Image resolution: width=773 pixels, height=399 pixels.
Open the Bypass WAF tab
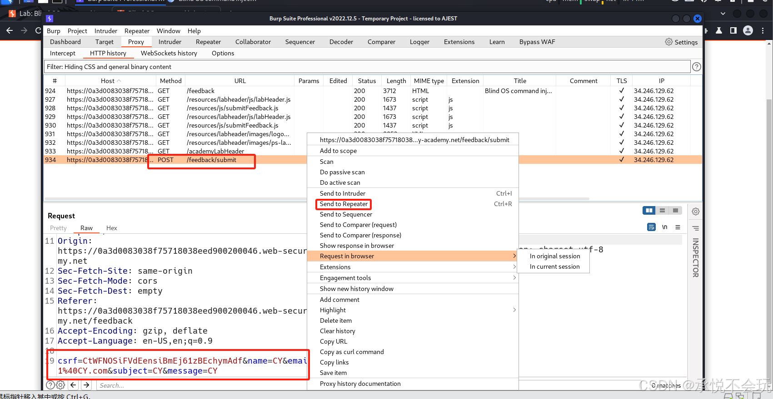tap(537, 42)
